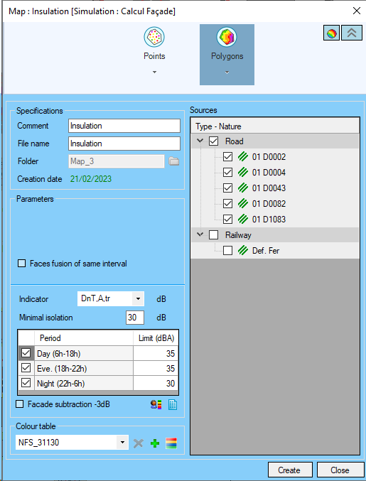The width and height of the screenshot is (366, 481).
Task: Click the blue sheet icon near Facade subtraction
Action: [173, 405]
